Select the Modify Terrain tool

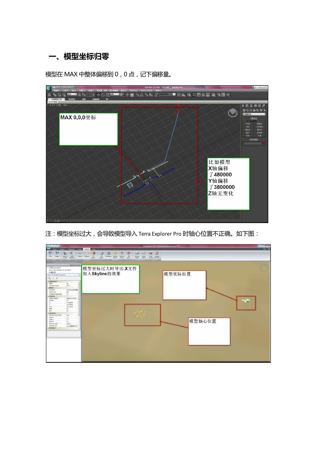click(115, 255)
